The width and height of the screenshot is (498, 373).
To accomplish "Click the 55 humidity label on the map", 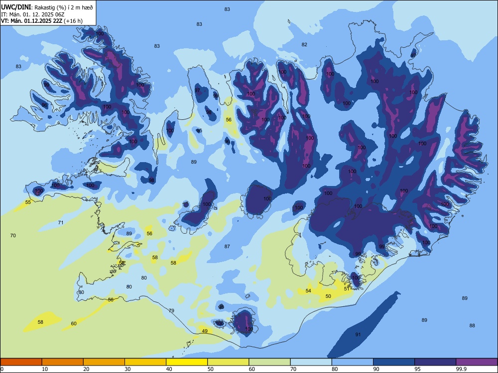I will point(28,202).
